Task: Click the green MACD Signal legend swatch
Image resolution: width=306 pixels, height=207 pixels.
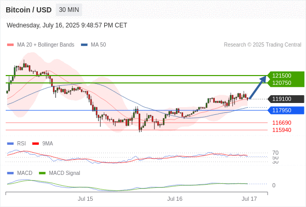Action: coord(42,173)
